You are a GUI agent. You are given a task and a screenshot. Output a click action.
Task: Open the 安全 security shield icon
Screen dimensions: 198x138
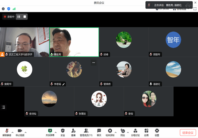click(63, 132)
